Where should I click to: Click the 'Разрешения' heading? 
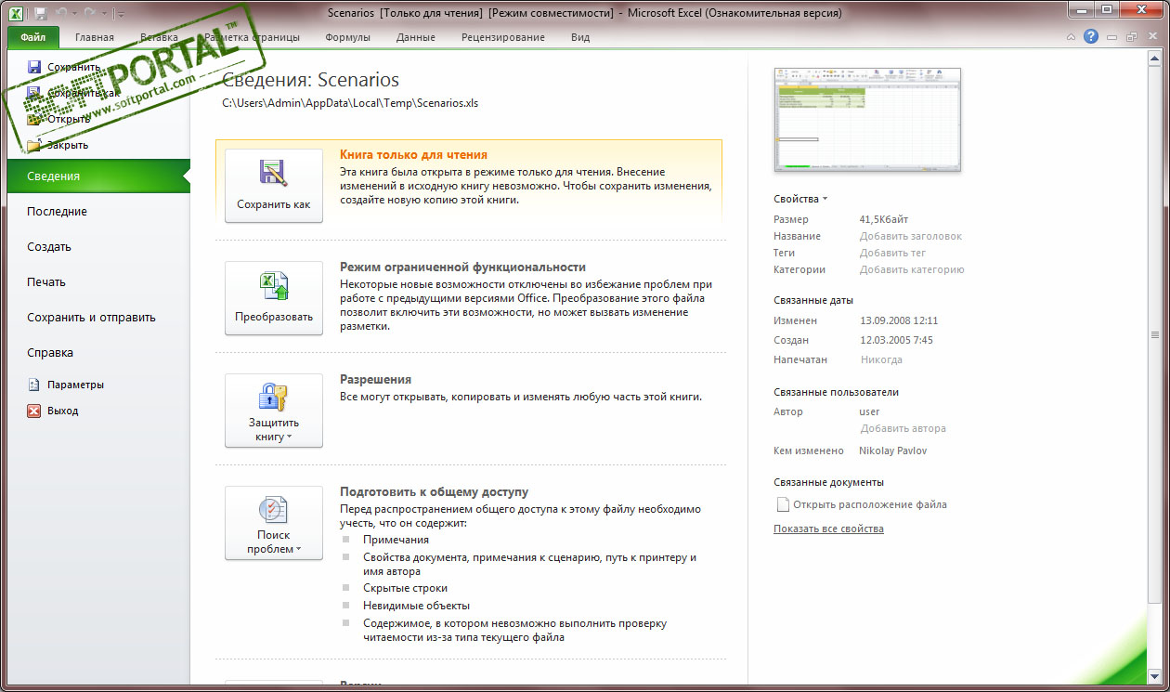pyautogui.click(x=375, y=380)
